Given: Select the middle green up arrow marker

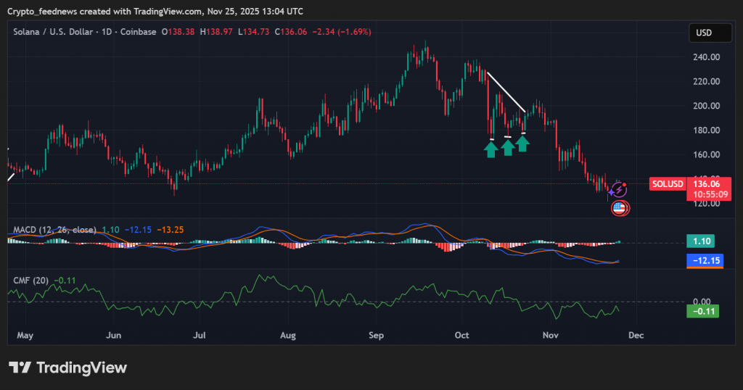Looking at the screenshot, I should (x=508, y=147).
